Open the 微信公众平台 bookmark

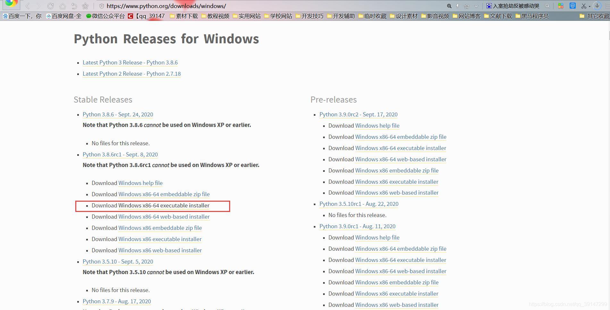(105, 16)
